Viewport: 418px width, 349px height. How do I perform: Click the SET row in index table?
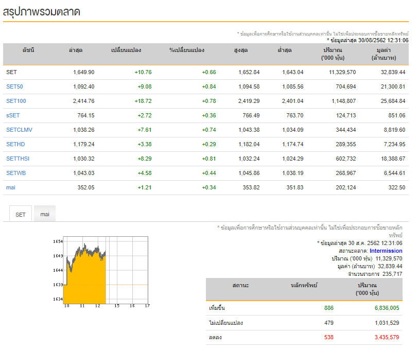206,72
